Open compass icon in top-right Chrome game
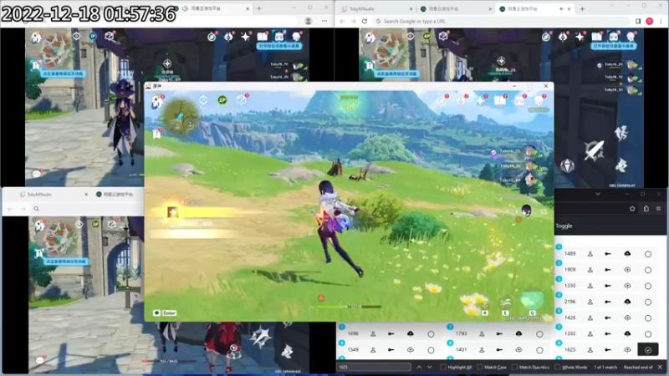 click(546, 37)
